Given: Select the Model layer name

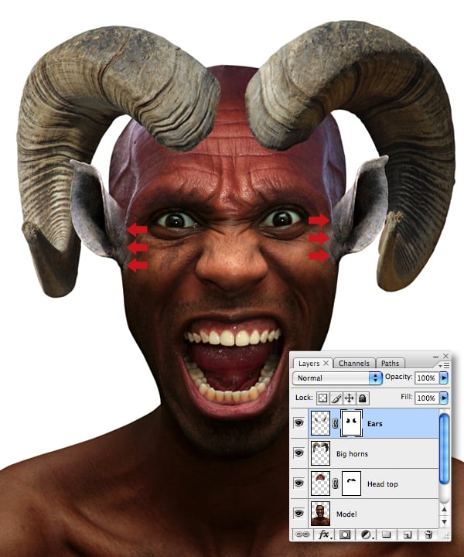Looking at the screenshot, I should pyautogui.click(x=346, y=514).
